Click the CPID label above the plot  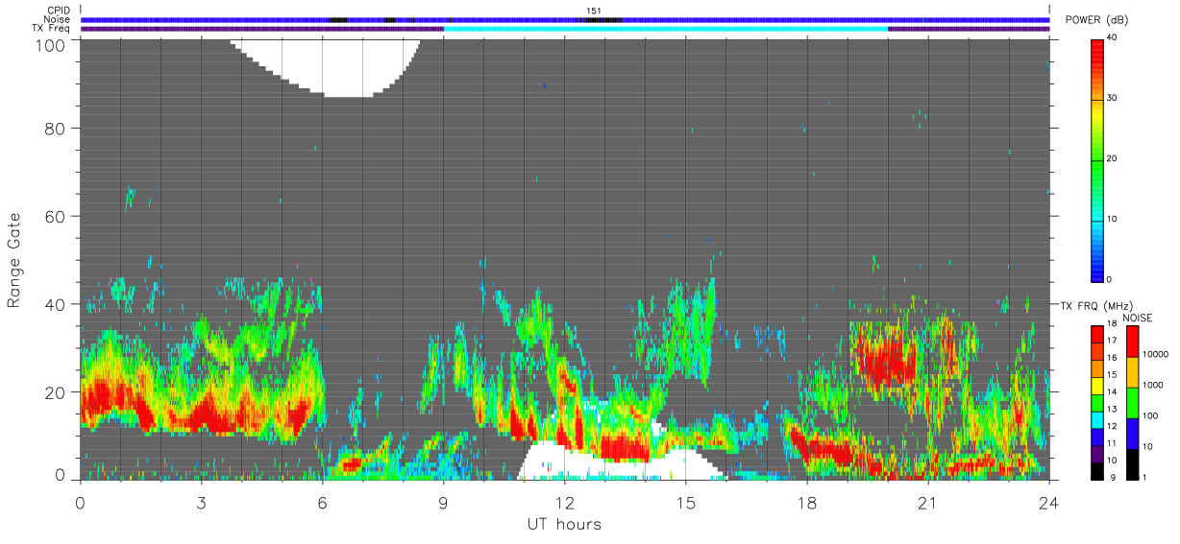(58, 11)
